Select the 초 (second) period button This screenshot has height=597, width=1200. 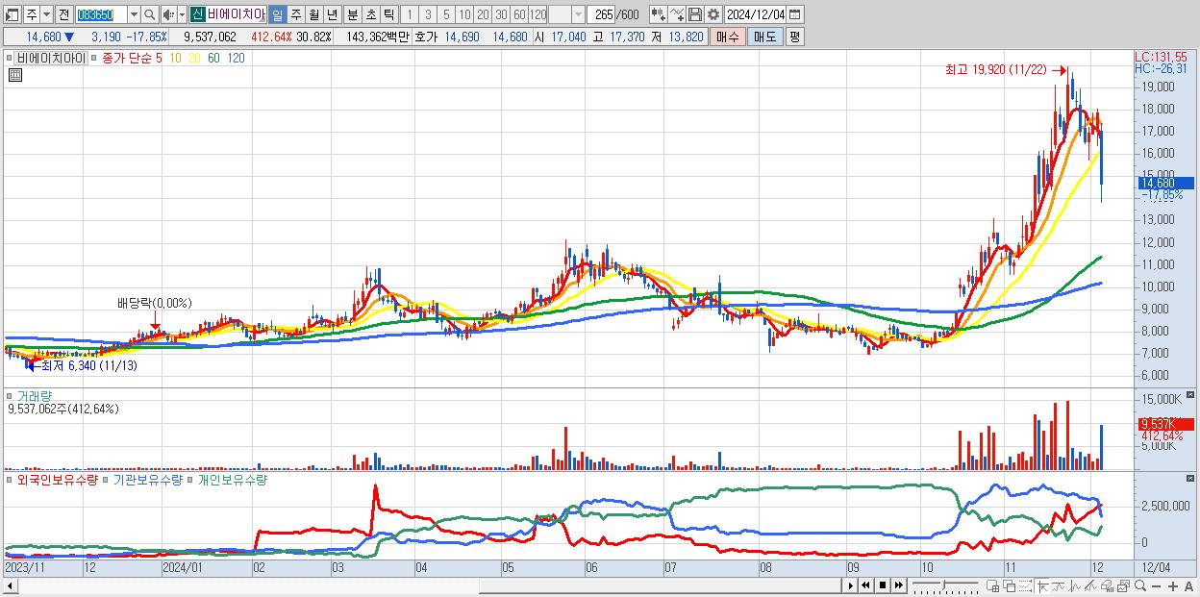(370, 14)
